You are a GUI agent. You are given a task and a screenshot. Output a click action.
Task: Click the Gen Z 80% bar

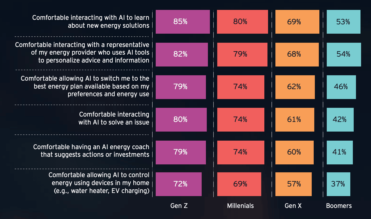point(181,120)
